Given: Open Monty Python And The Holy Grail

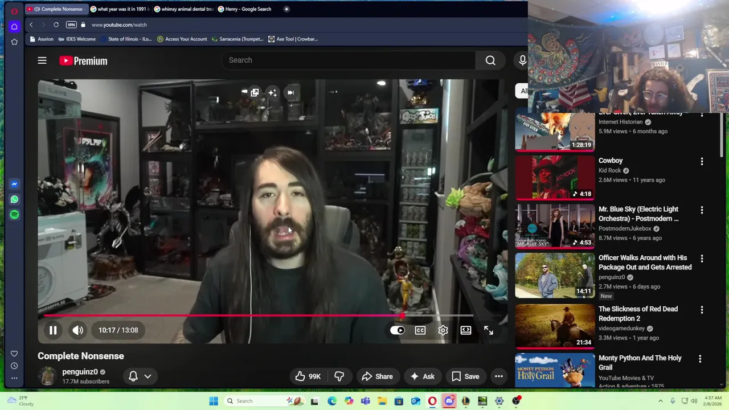Looking at the screenshot, I should [640, 363].
